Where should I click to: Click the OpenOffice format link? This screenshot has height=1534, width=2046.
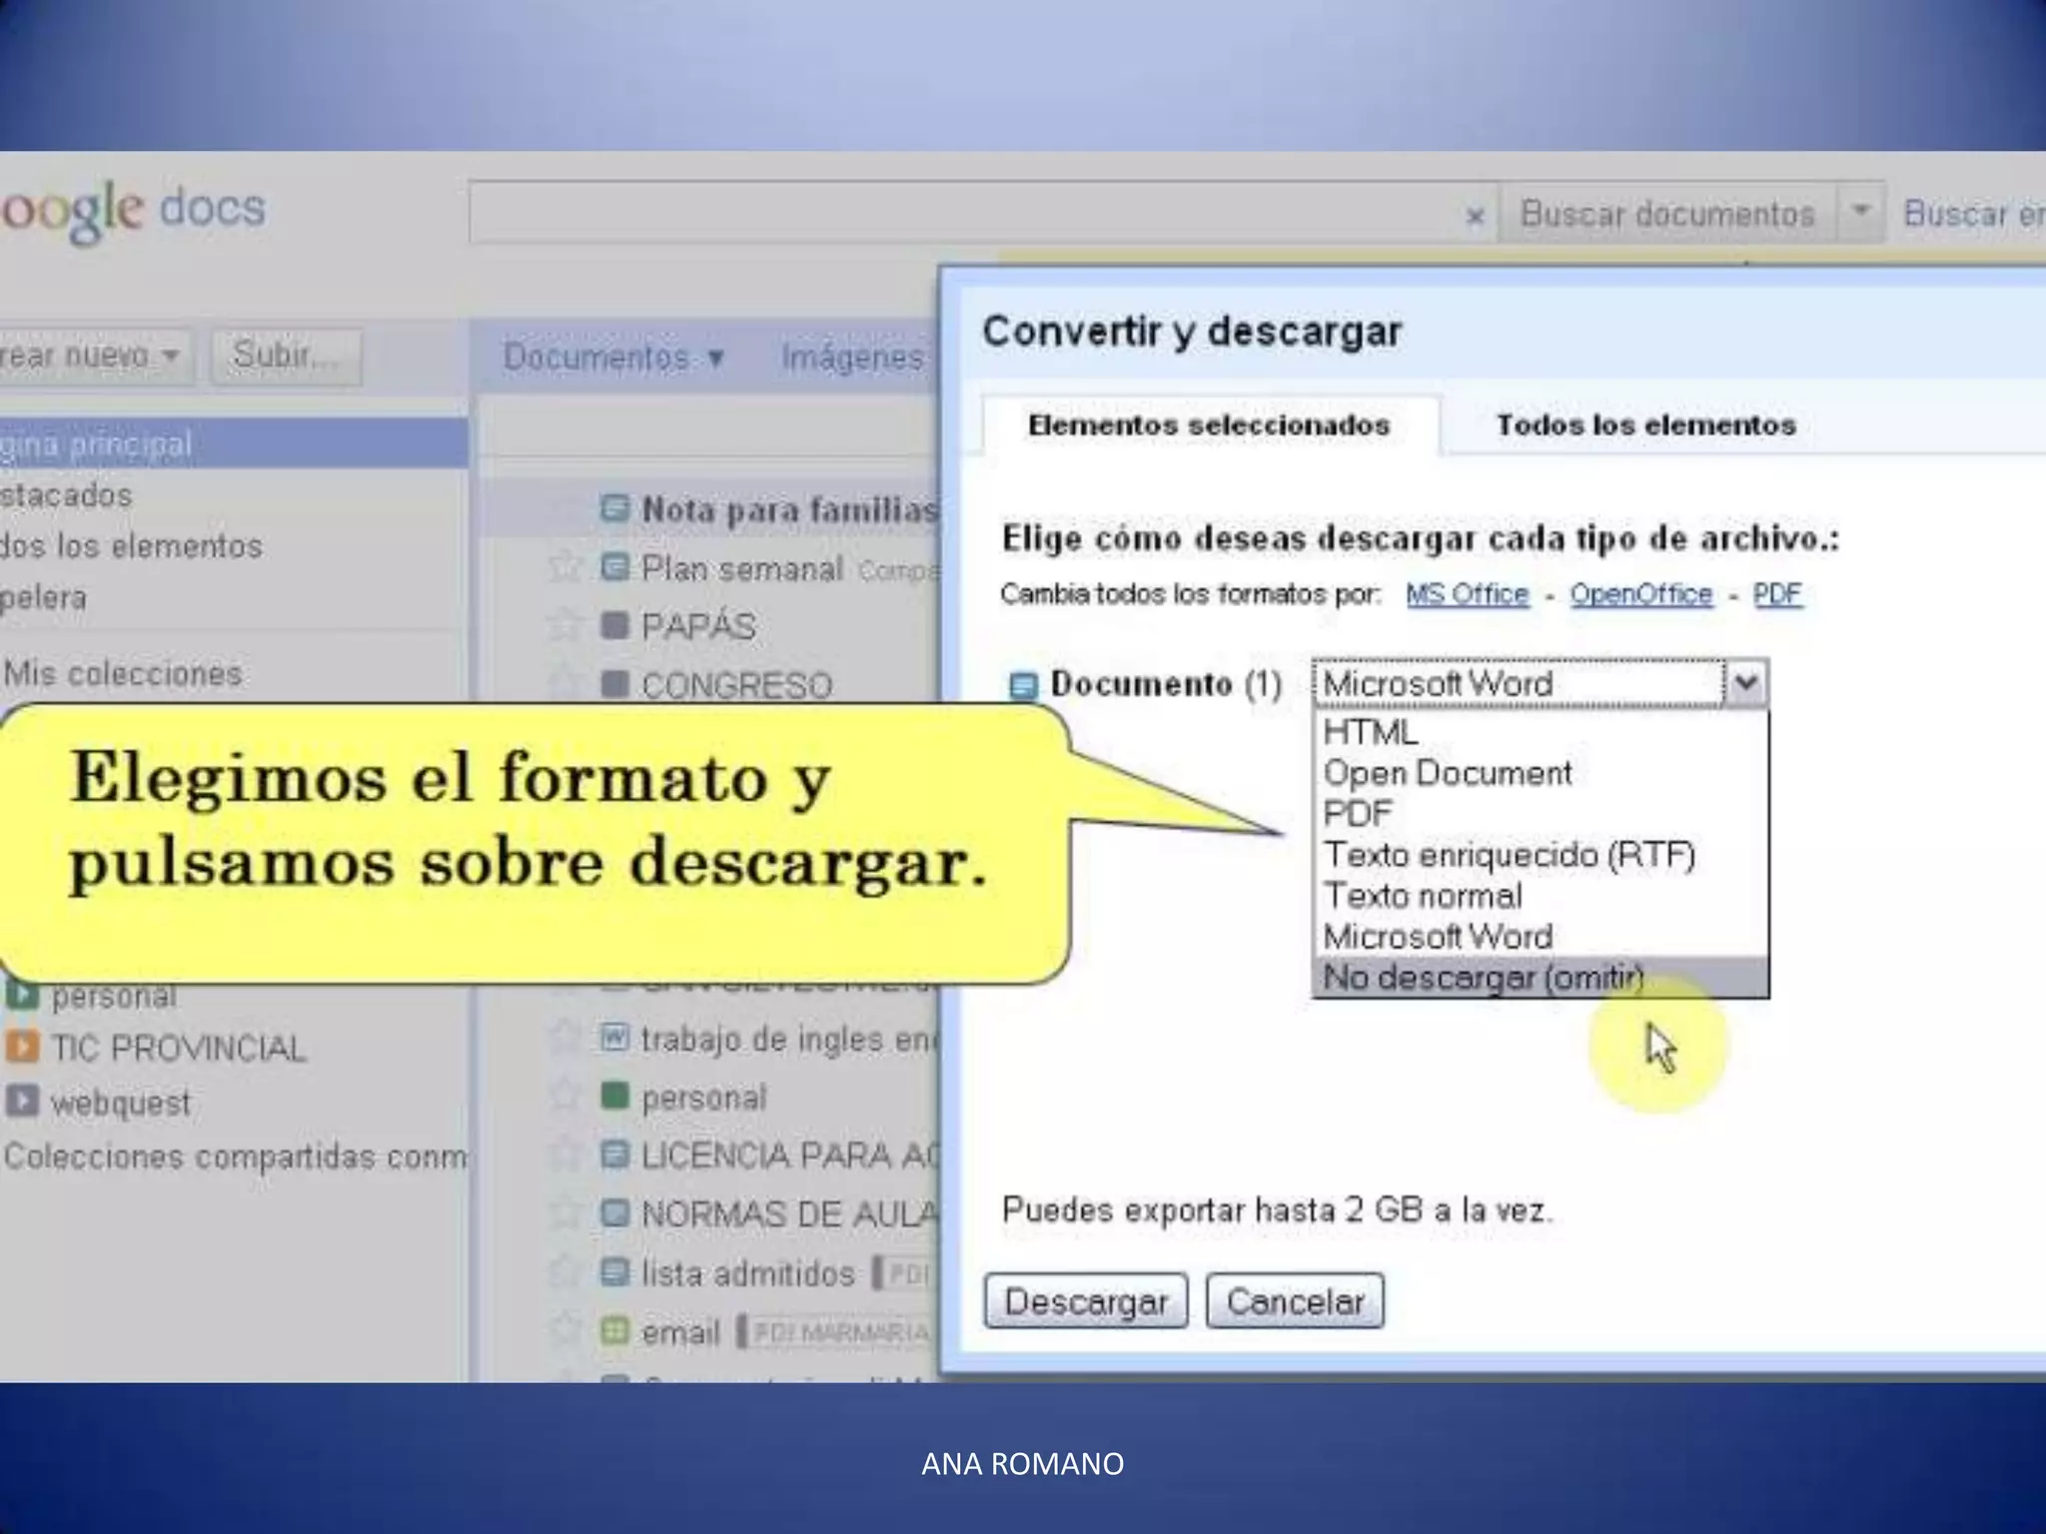click(x=1640, y=594)
